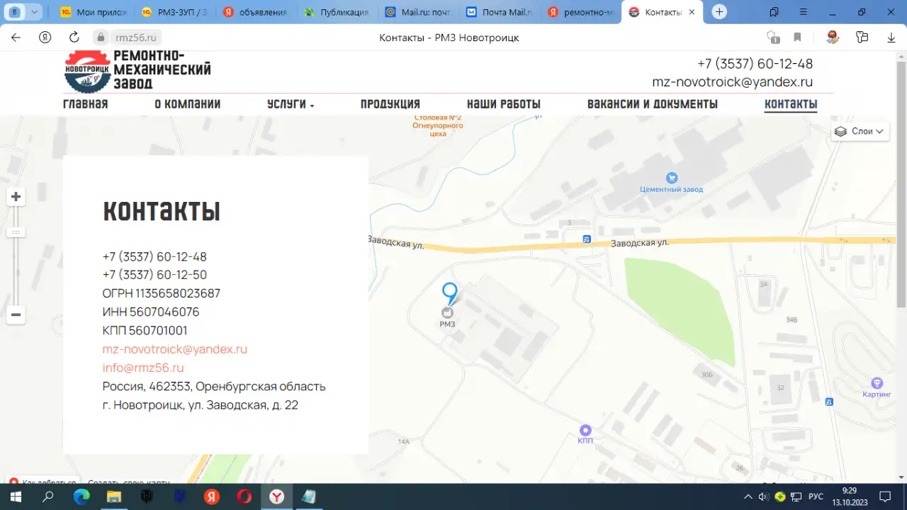
Task: Open the Создать свою карту link
Action: pos(128,482)
